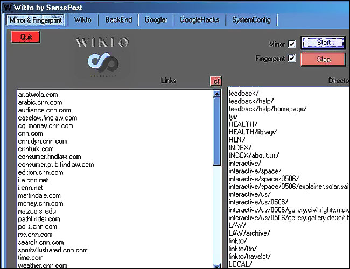Click the Start button

pyautogui.click(x=323, y=43)
